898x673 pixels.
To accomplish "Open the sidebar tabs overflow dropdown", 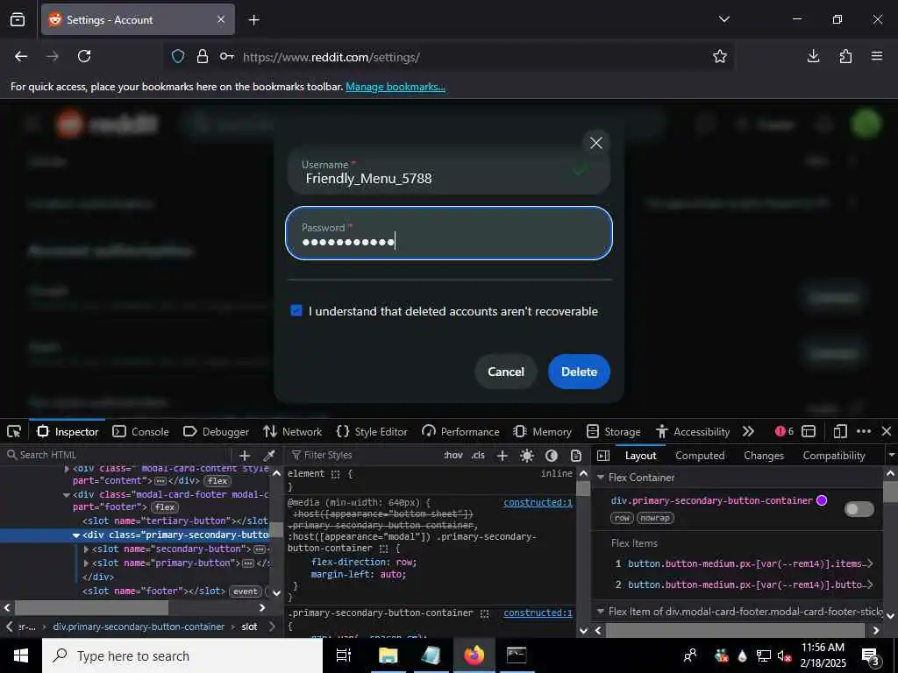I will pos(891,455).
